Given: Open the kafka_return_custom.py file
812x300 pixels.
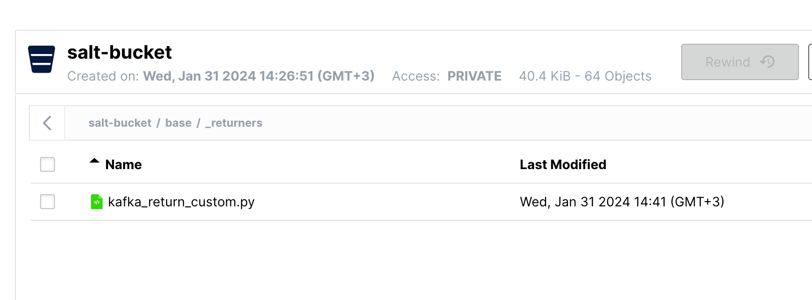Looking at the screenshot, I should tap(181, 202).
